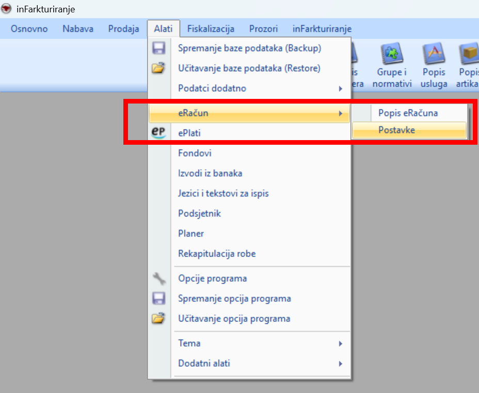
Task: Click floppy icon next to Spremanje opcija programa
Action: [x=158, y=299]
